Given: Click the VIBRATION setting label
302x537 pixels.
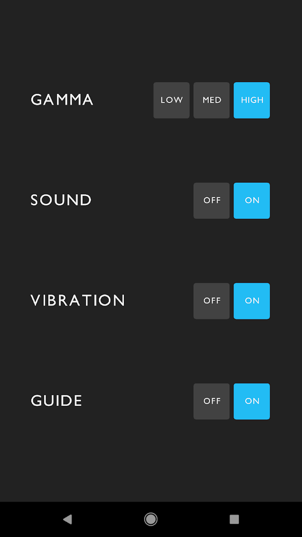Looking at the screenshot, I should [x=78, y=300].
